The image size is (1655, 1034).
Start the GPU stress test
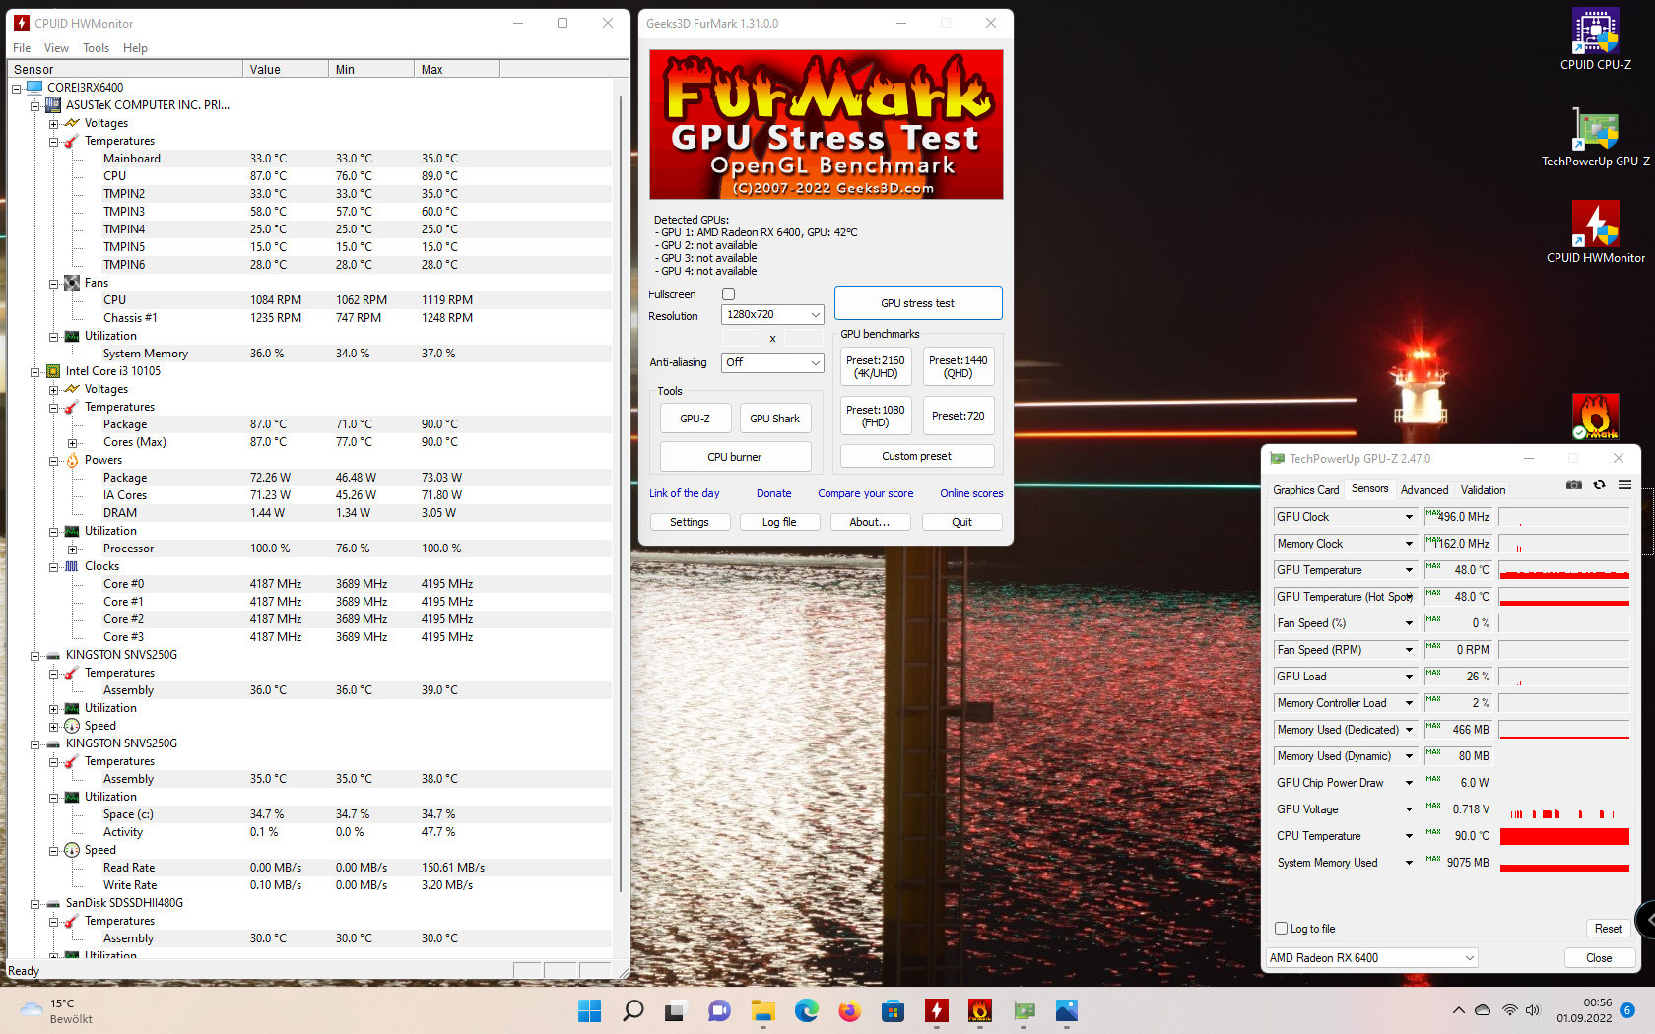coord(918,303)
